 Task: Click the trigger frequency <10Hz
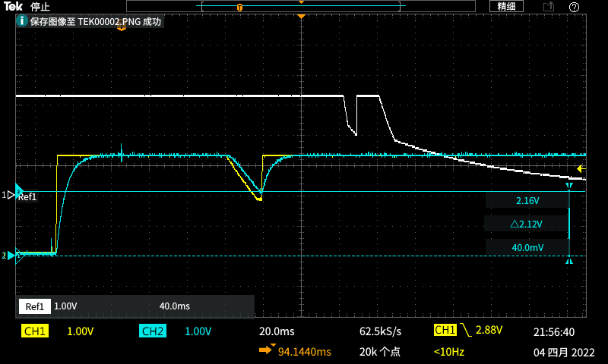tap(449, 352)
